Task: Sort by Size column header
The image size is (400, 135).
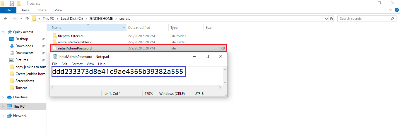Action: tap(208, 28)
